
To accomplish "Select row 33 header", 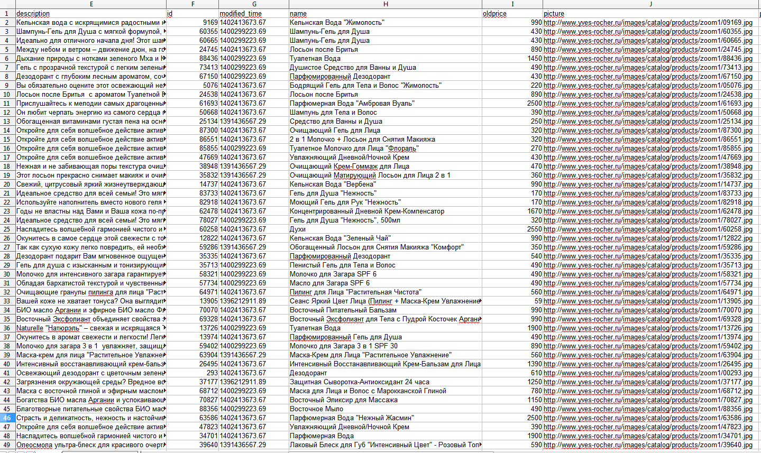I will pos(7,301).
